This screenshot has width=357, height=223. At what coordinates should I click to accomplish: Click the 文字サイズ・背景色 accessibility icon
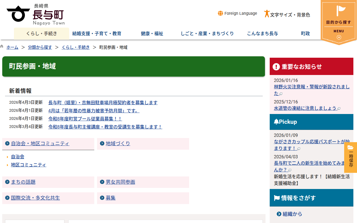(267, 13)
